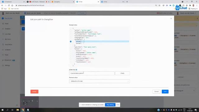Click the "fulfillmentText" line in sample data
The image size is (199, 112).
coord(88,34)
